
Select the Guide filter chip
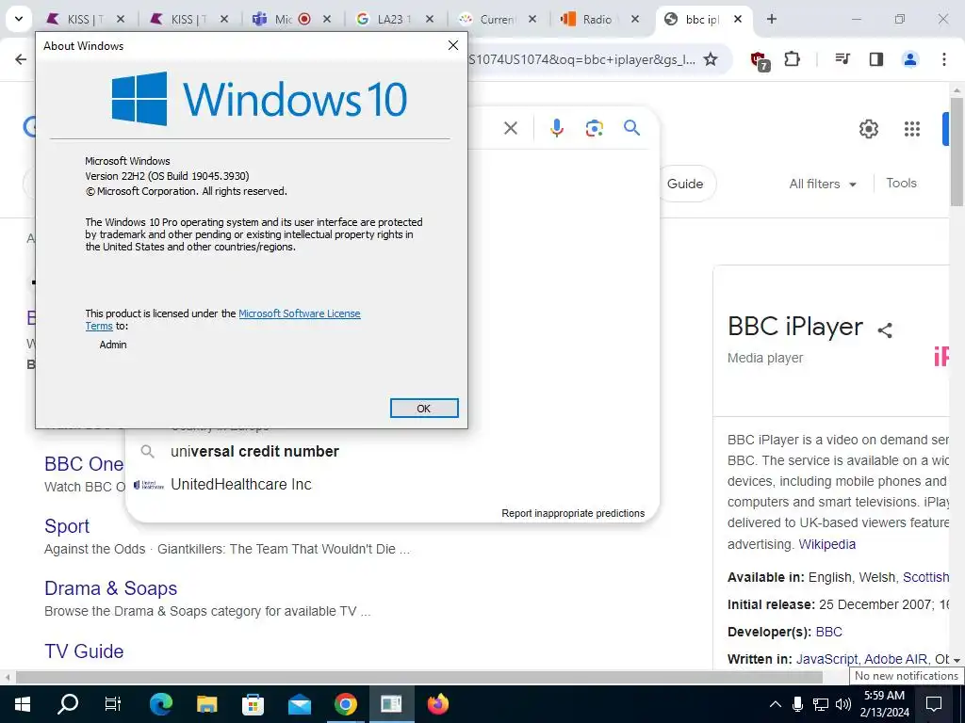tap(685, 184)
